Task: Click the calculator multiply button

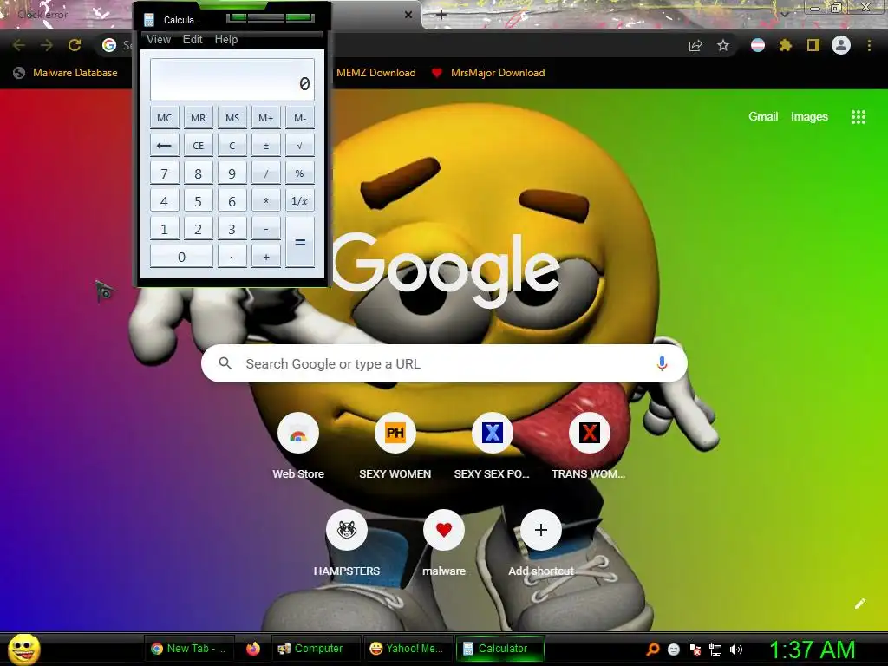Action: coord(265,201)
